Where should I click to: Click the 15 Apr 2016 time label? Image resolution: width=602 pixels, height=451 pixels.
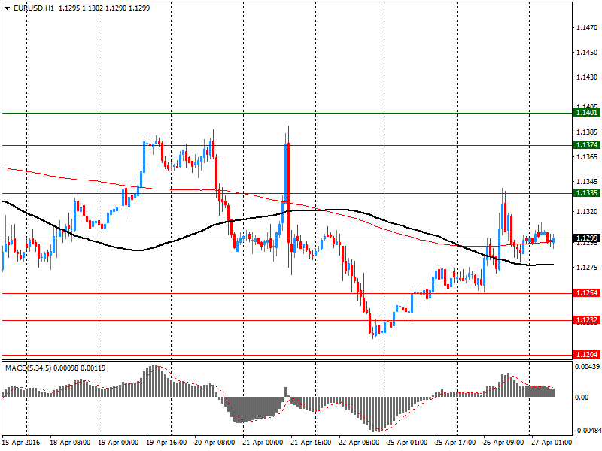(21, 443)
